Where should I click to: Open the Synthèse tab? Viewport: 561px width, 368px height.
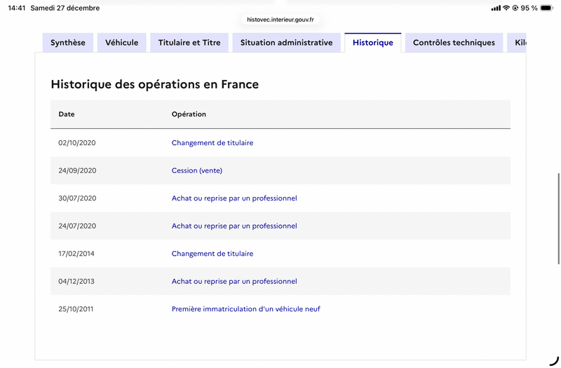68,43
